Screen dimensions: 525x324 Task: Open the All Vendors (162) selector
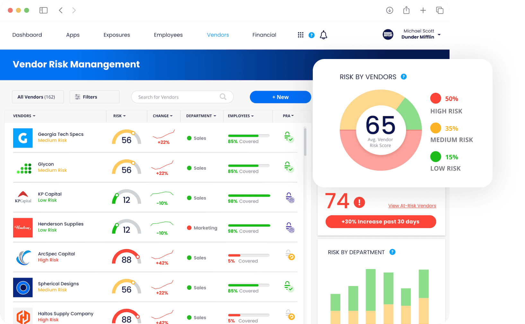point(38,97)
